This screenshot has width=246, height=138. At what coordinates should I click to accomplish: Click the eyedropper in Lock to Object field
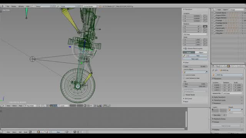pyautogui.click(x=206, y=72)
